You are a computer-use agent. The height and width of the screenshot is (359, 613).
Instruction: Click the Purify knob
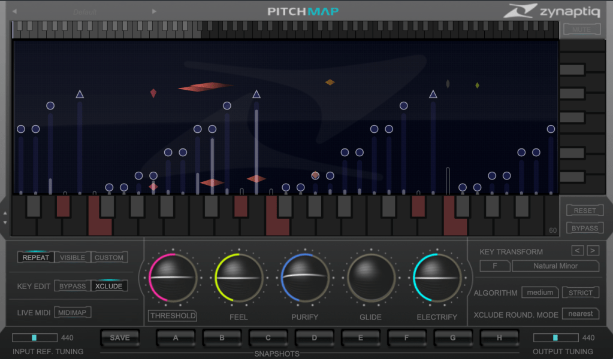coord(304,278)
